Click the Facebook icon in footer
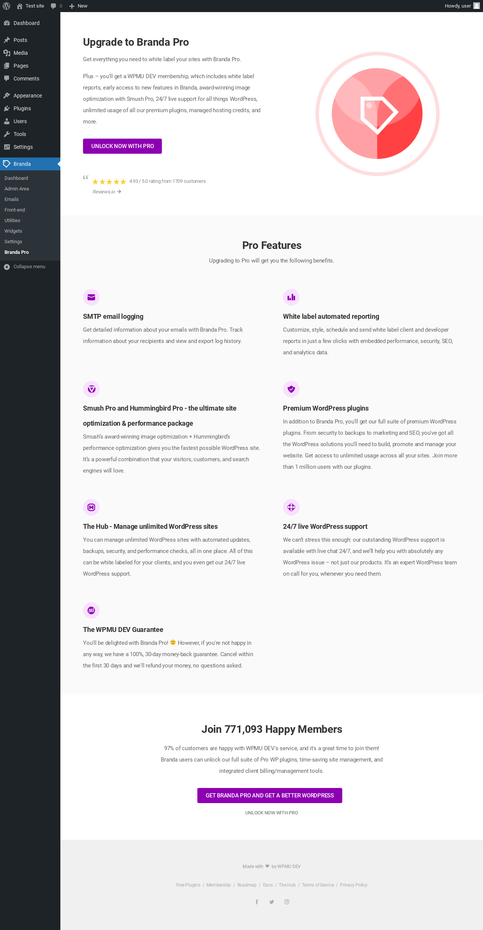This screenshot has height=930, width=483. point(257,902)
